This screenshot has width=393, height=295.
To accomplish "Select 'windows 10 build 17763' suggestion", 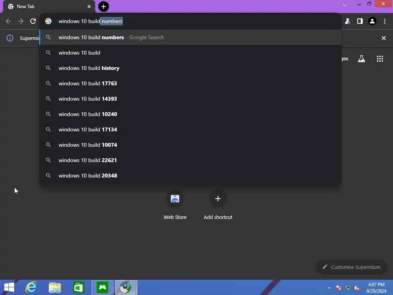I will point(190,83).
